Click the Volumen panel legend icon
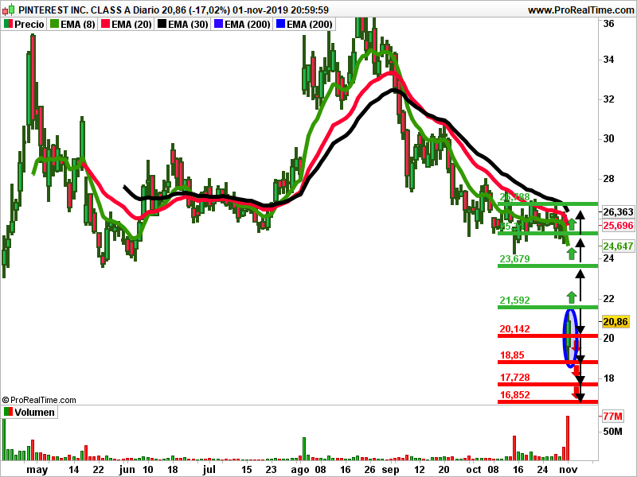 click(x=9, y=413)
